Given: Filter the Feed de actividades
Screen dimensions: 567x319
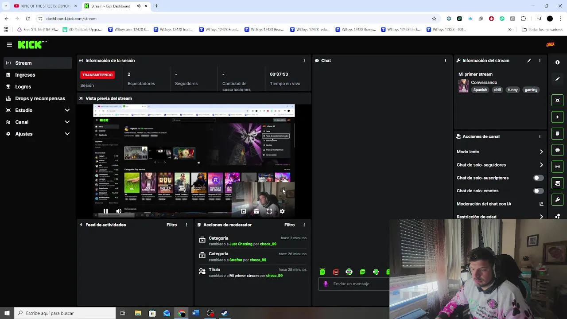Looking at the screenshot, I should (x=171, y=225).
